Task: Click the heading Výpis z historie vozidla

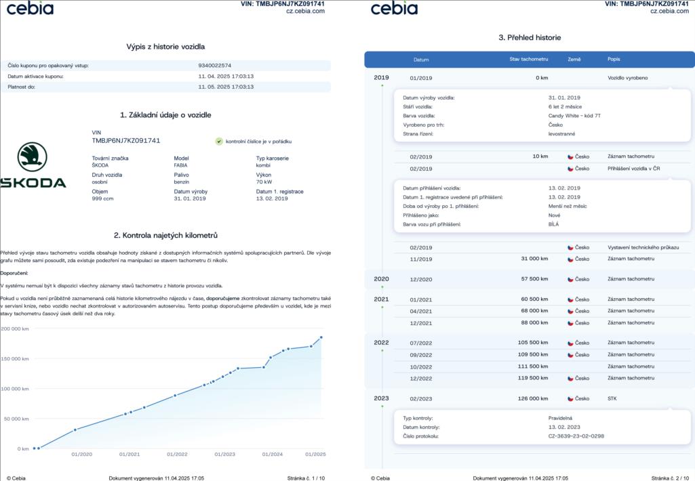Action: coord(165,47)
